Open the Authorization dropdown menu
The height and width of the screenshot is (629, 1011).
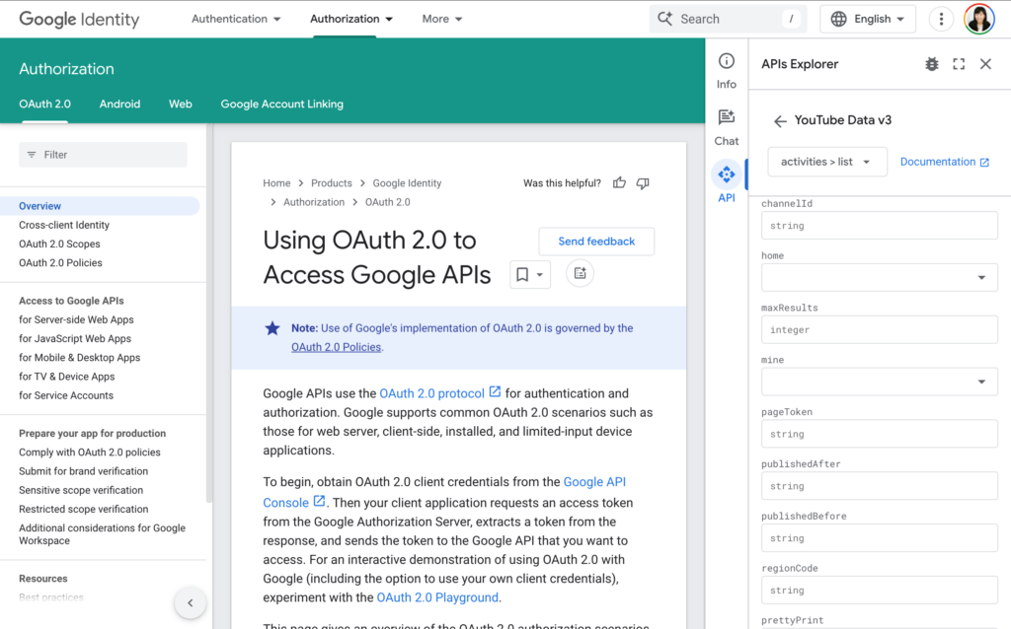pos(351,19)
